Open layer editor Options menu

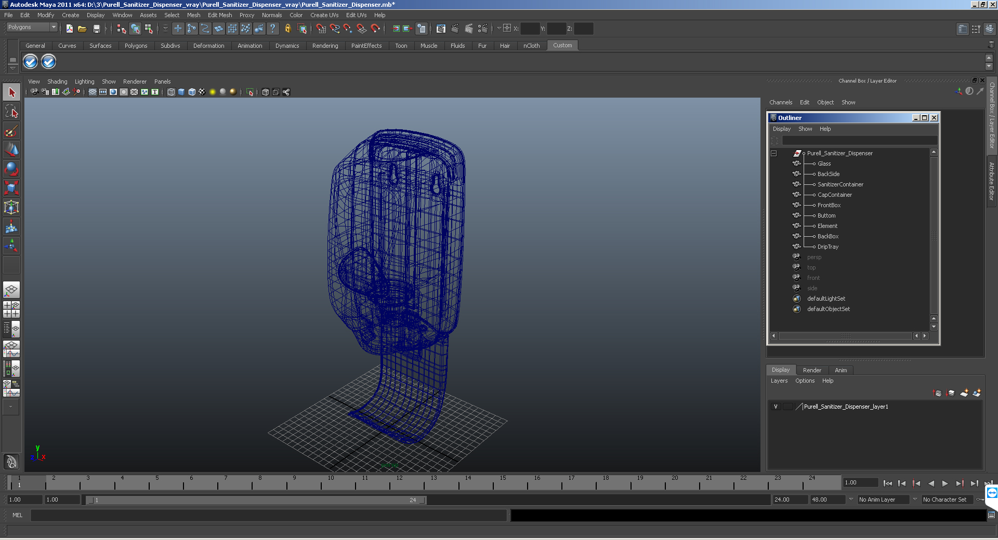point(805,381)
